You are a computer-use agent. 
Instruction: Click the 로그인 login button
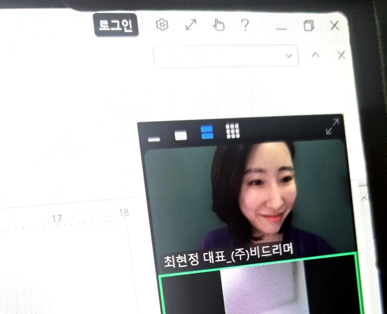tap(116, 25)
